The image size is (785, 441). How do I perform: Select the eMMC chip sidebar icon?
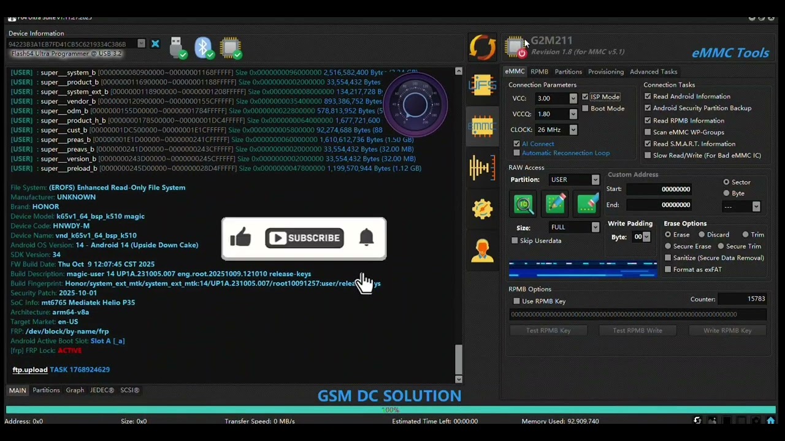[482, 127]
